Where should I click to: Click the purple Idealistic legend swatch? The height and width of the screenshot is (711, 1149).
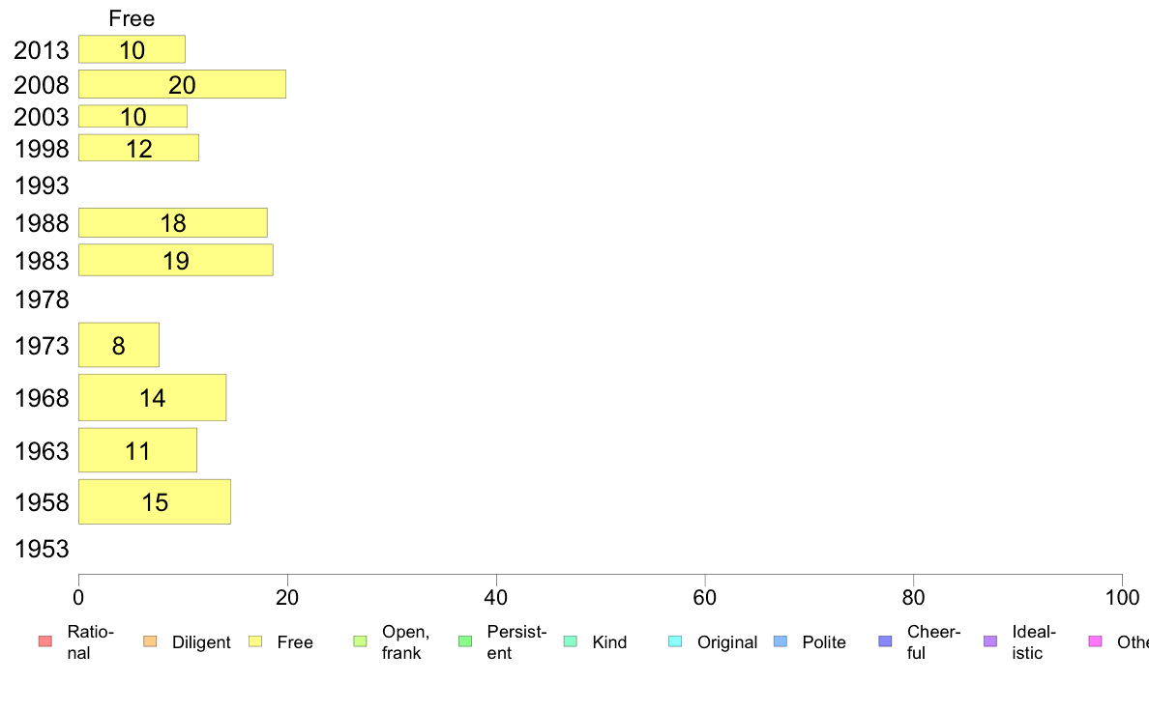click(990, 641)
